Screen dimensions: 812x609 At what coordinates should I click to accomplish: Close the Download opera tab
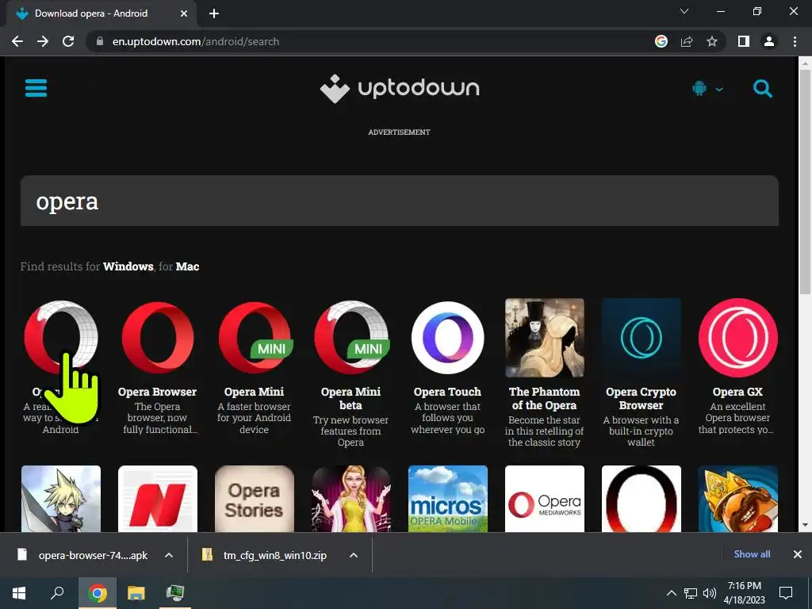pos(184,13)
